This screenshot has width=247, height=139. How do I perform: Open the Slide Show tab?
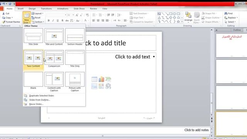pyautogui.click(x=79, y=8)
